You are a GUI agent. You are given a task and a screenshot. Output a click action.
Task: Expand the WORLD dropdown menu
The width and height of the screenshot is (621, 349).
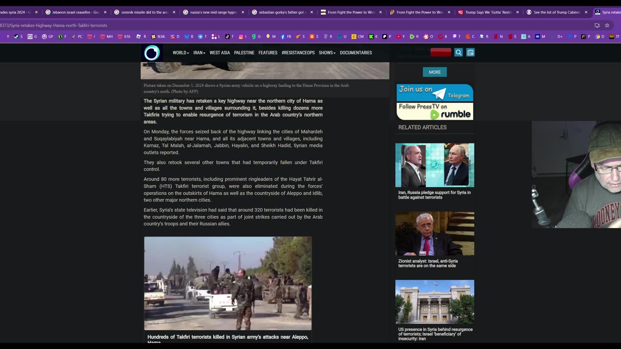click(180, 52)
